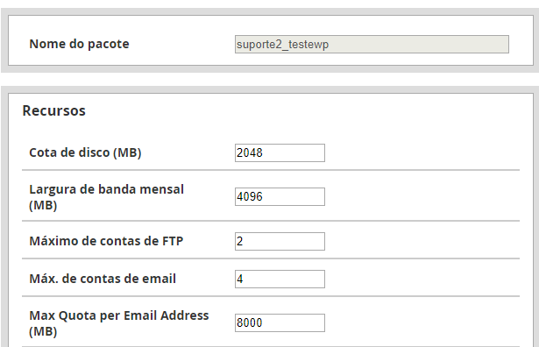Click the Máximo de contas de FTP field

[x=280, y=241]
